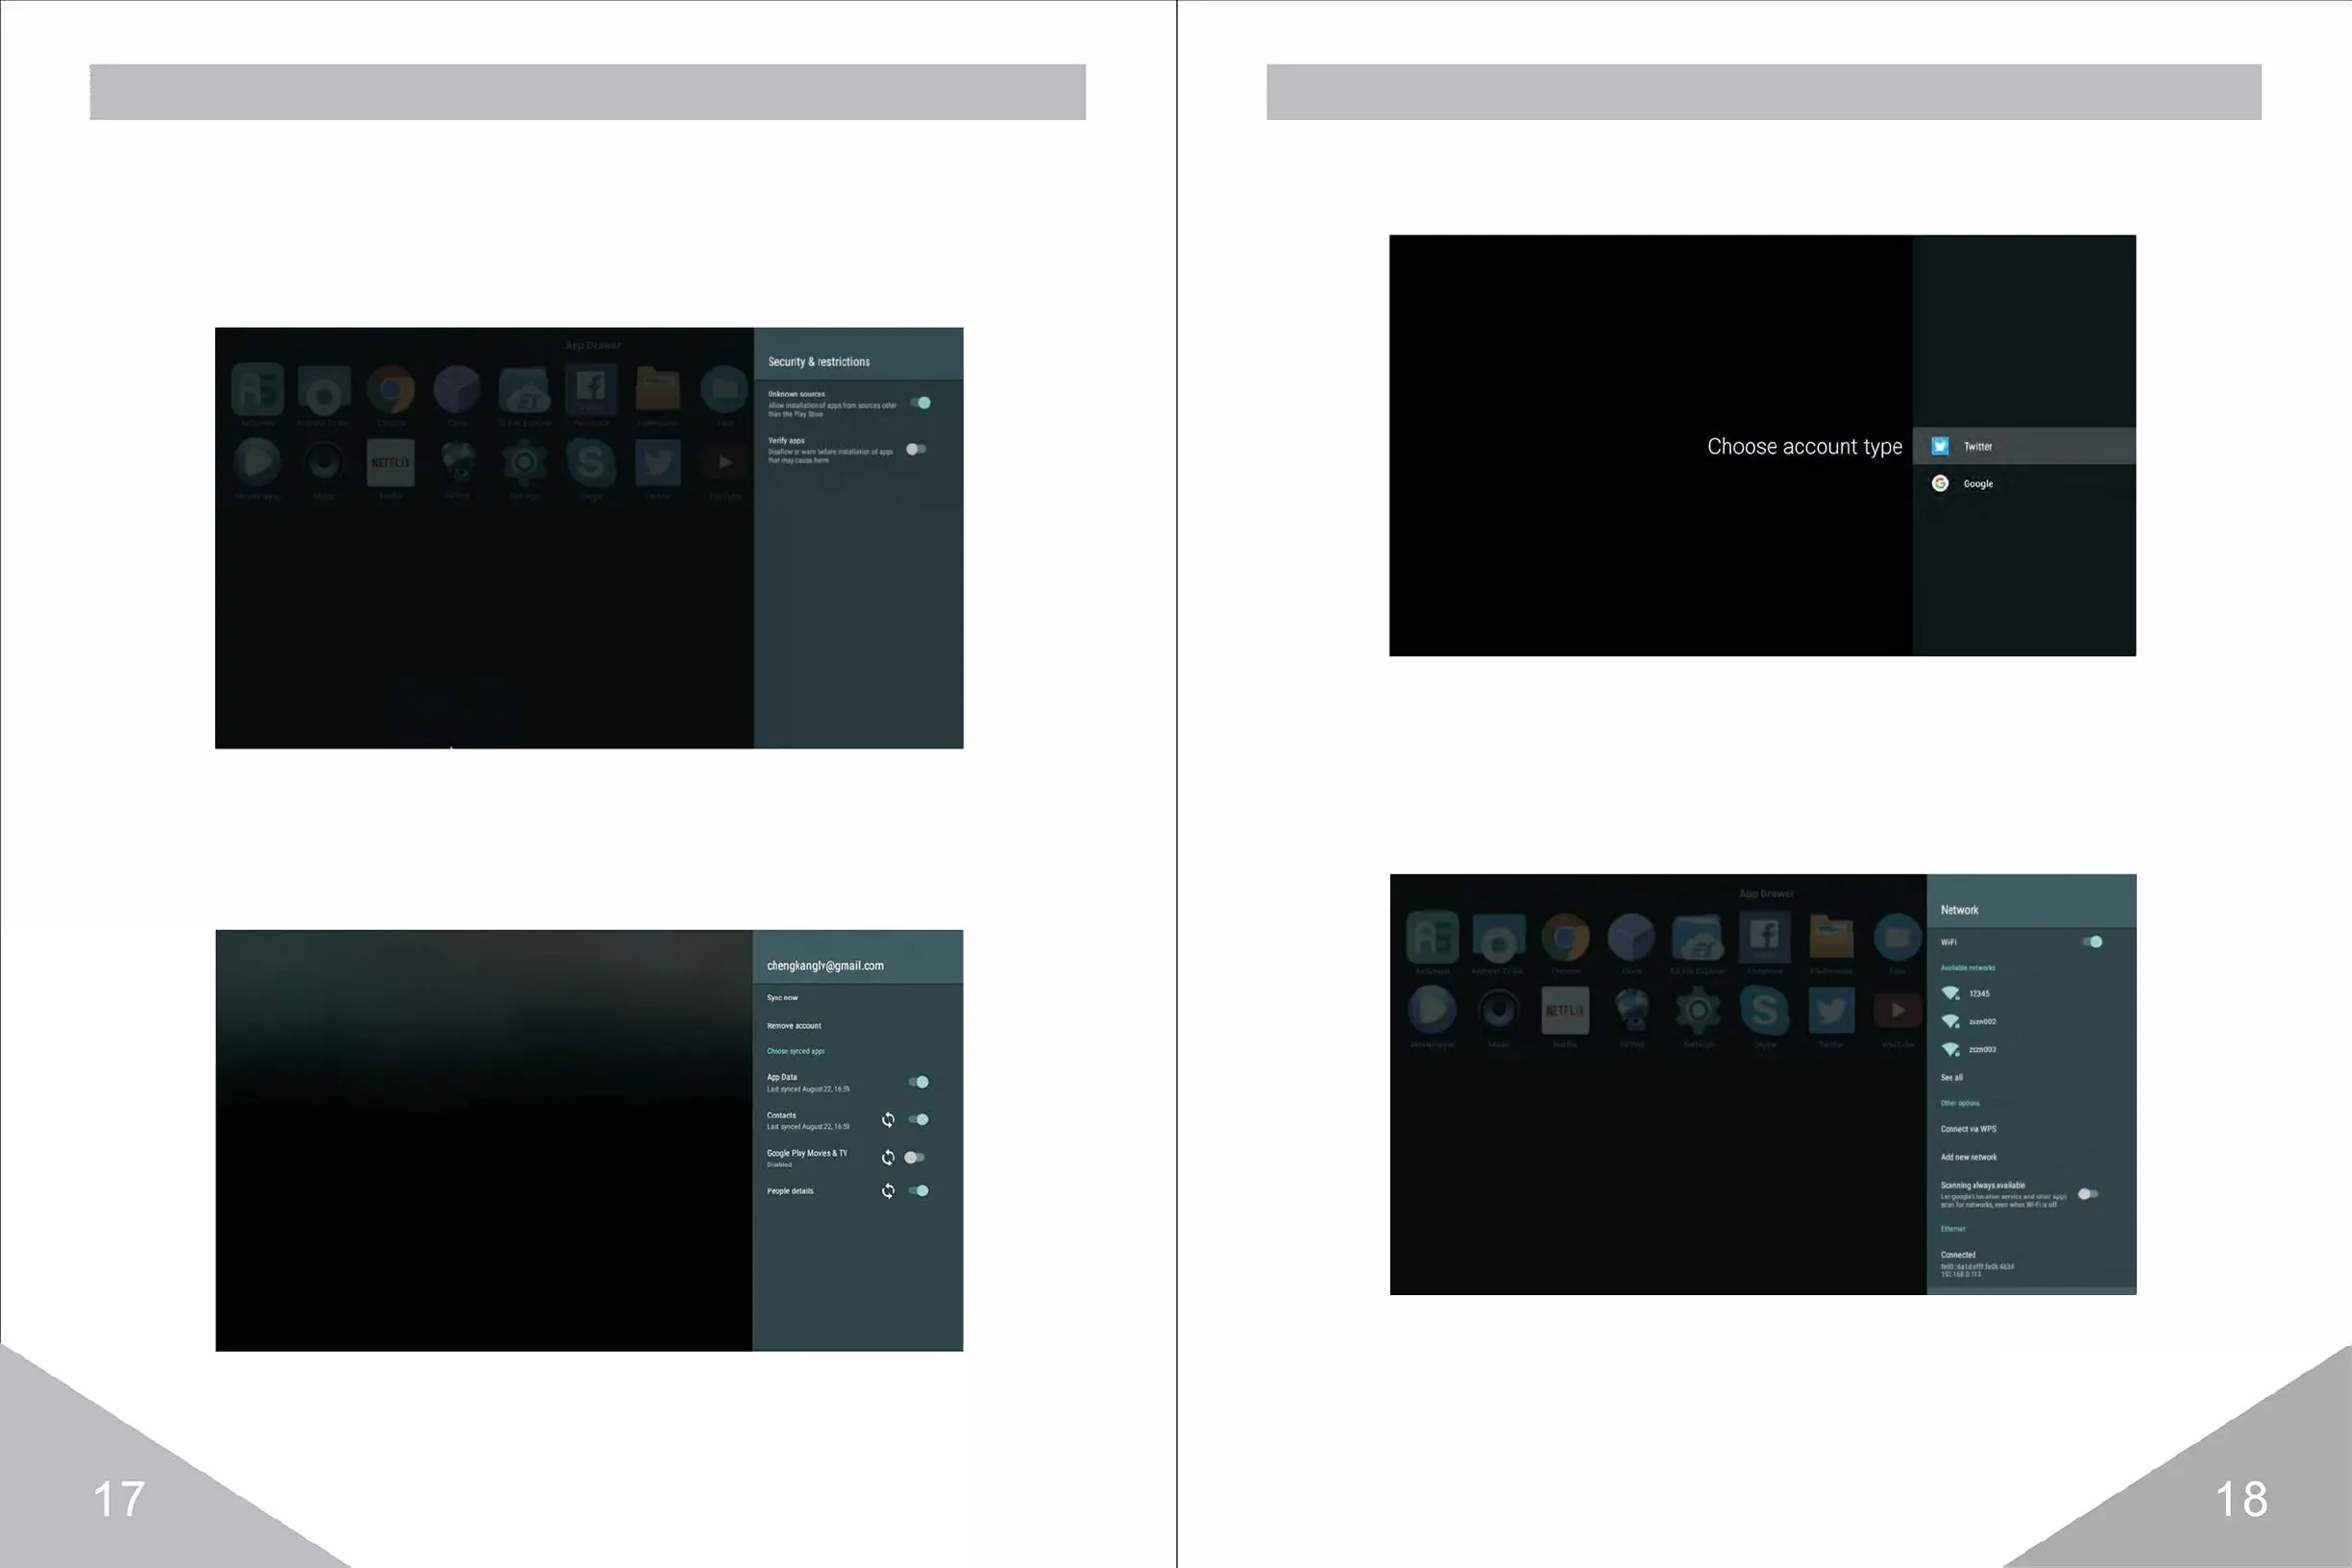
Task: Enable the Verify apps switch
Action: point(916,449)
